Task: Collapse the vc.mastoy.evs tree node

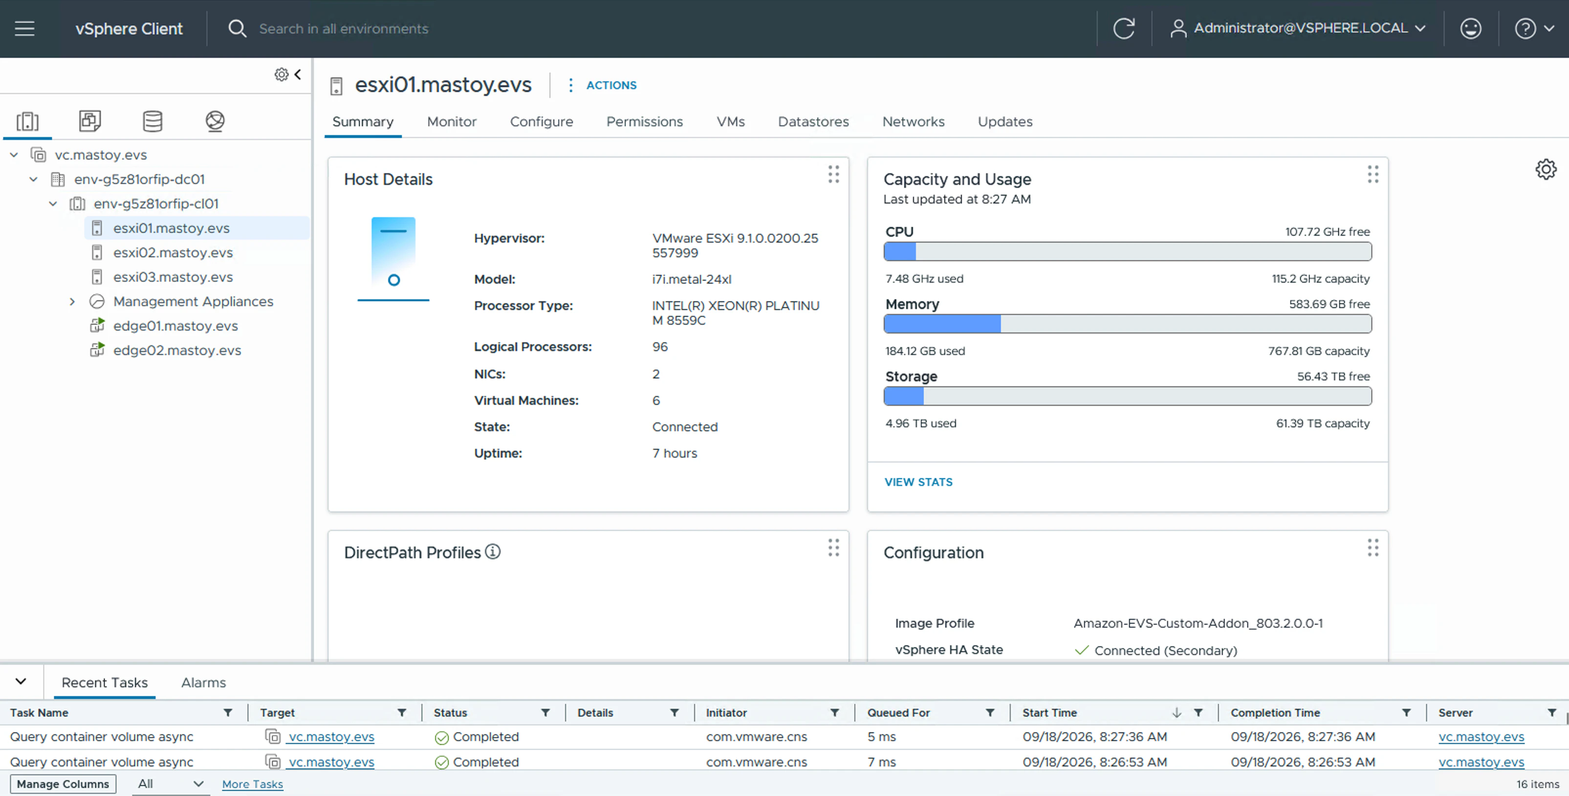Action: [14, 155]
